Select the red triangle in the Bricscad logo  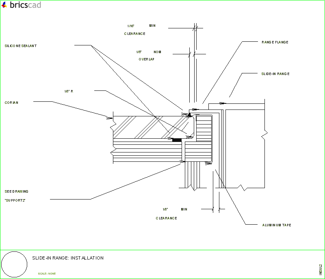(3, 6)
